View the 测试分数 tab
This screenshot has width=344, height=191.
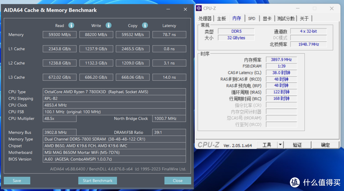coord(285,18)
